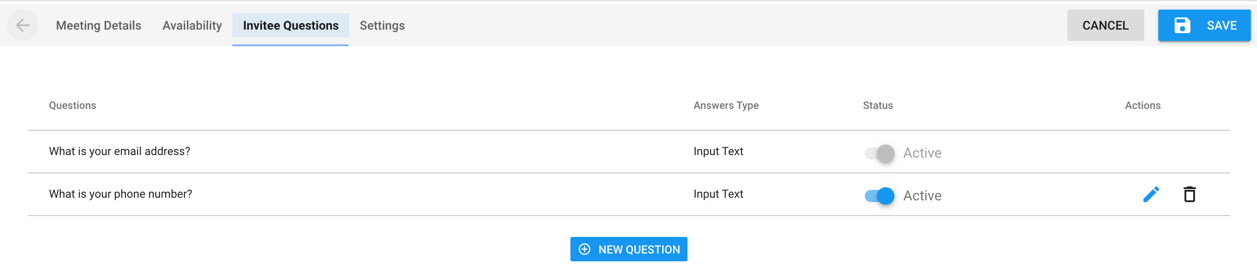Viewport: 1257px width, 277px height.
Task: Select the 'What is your email address?' row
Action: pos(628,152)
